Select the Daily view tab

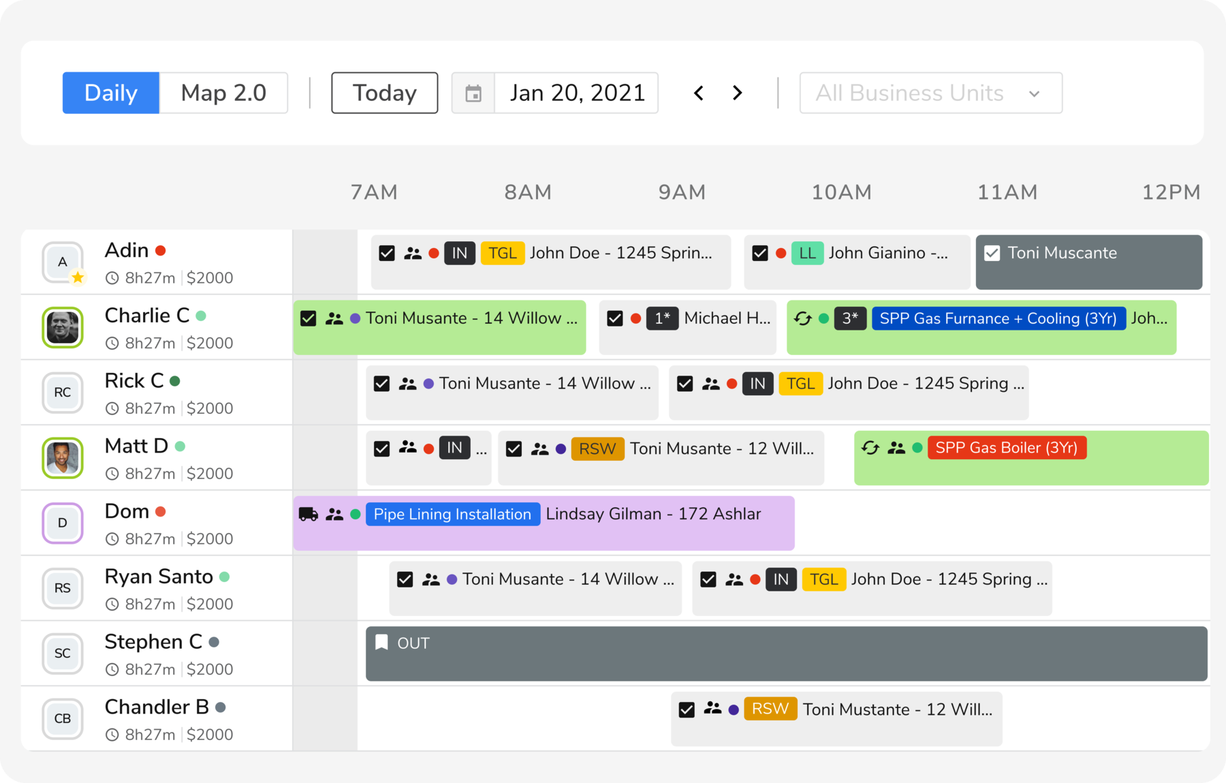(110, 93)
